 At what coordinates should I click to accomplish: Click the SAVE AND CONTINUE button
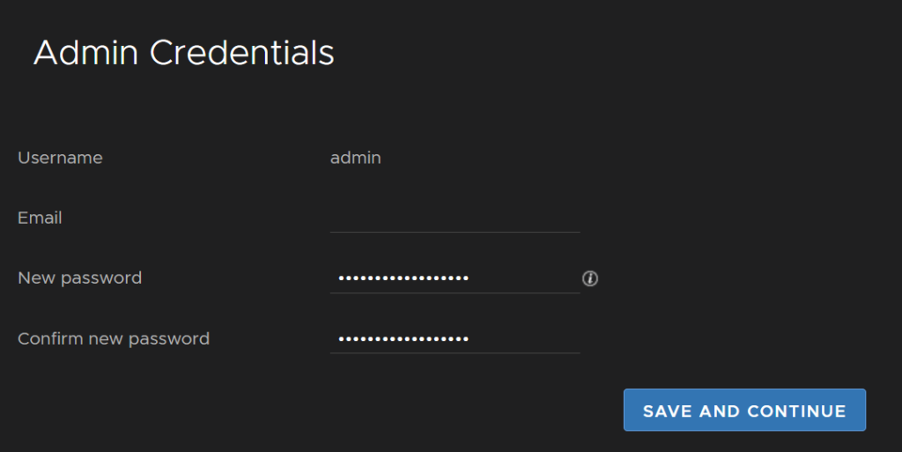tap(744, 410)
